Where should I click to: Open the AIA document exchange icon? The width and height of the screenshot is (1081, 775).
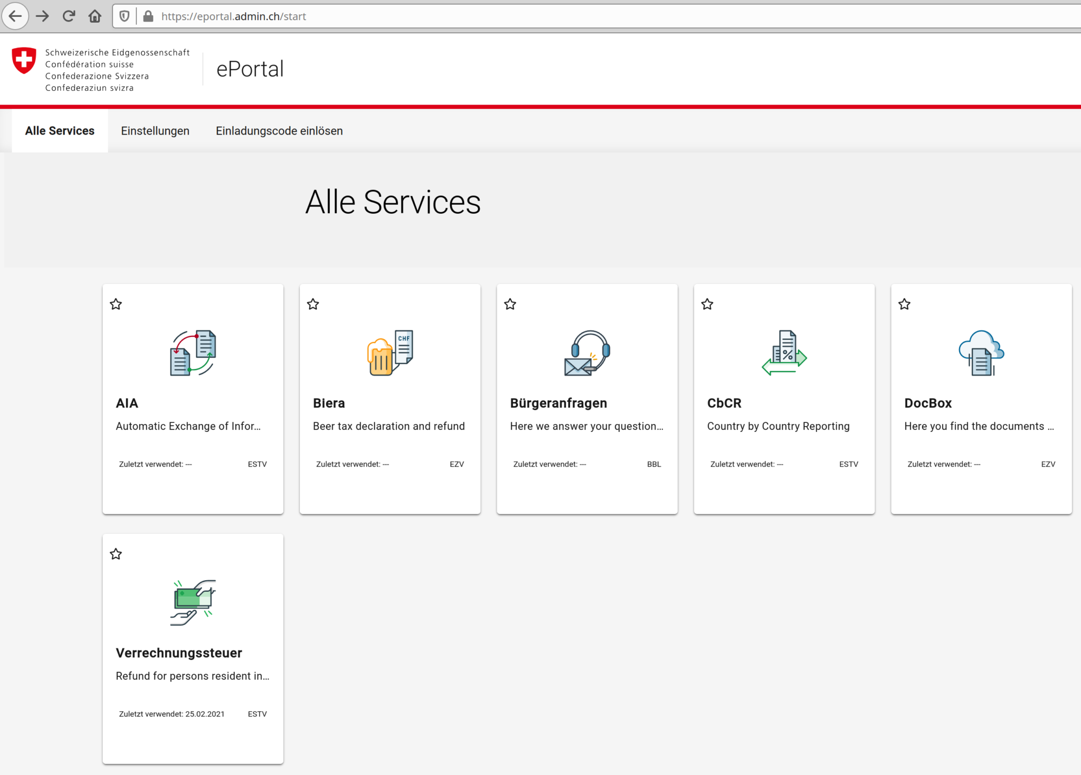coord(193,353)
